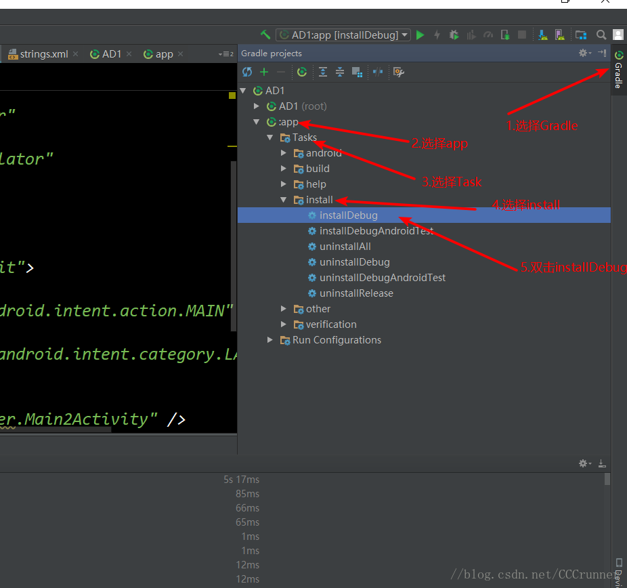The height and width of the screenshot is (588, 627).
Task: Click the editor vertical scrollbar thumb
Action: 234,246
